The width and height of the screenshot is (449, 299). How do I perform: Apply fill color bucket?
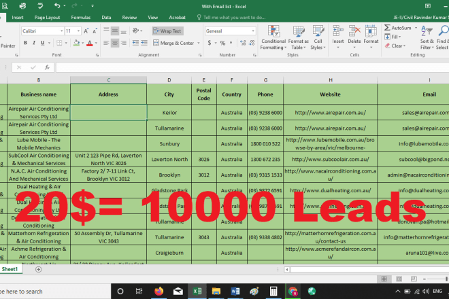point(76,43)
